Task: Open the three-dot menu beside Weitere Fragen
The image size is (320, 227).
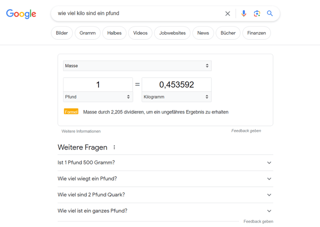Action: 115,147
